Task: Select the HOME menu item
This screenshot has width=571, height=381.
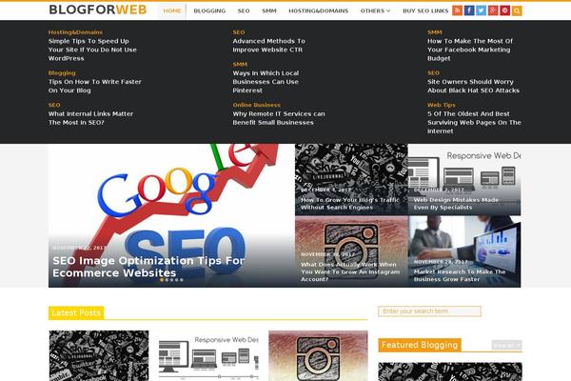Action: tap(172, 10)
